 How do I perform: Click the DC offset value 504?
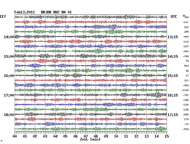[x=186, y=66]
